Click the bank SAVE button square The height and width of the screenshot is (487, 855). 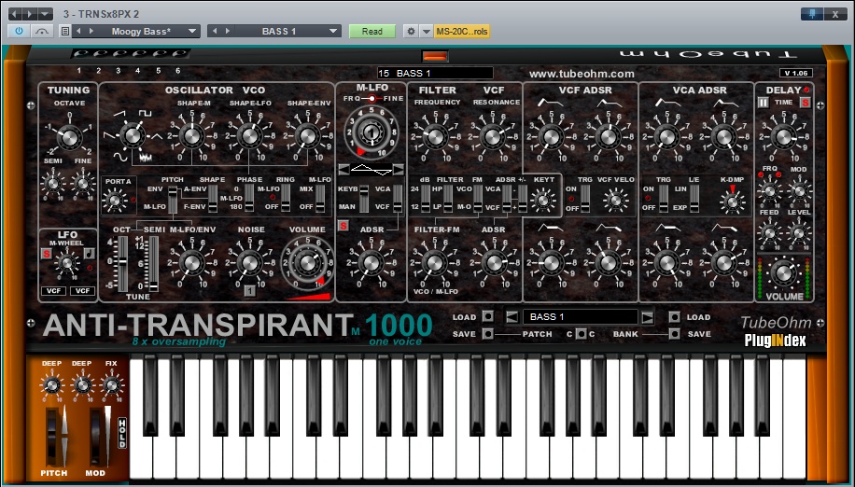pos(674,334)
